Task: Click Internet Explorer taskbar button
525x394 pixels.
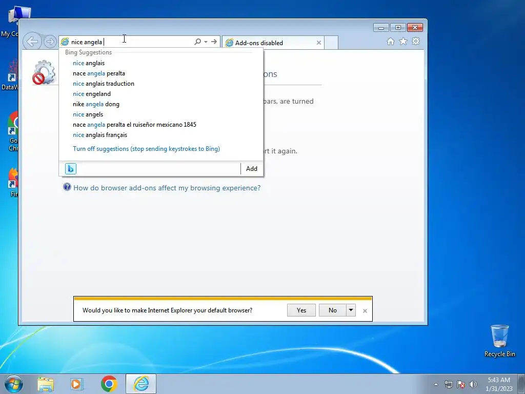Action: click(141, 384)
